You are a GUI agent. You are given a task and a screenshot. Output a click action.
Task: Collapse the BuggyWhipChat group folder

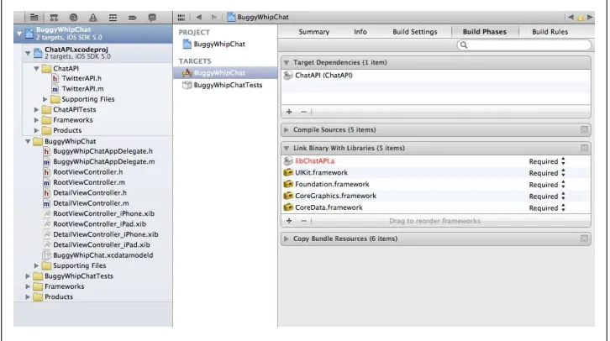28,142
